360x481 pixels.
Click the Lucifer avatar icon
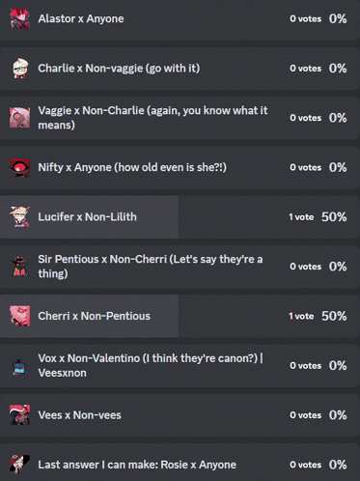[19, 217]
